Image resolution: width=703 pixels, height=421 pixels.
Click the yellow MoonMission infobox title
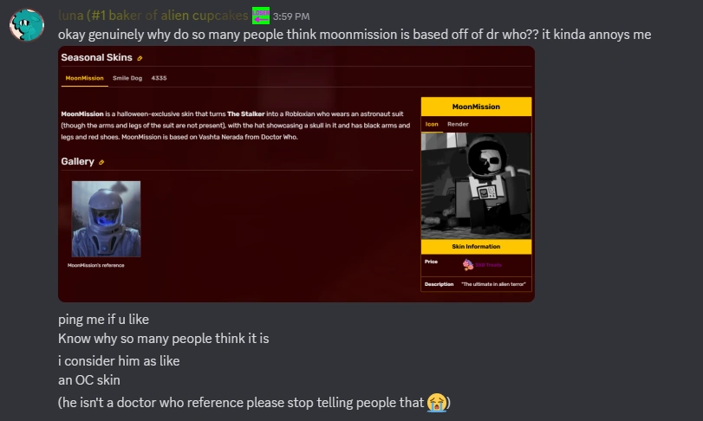coord(476,107)
